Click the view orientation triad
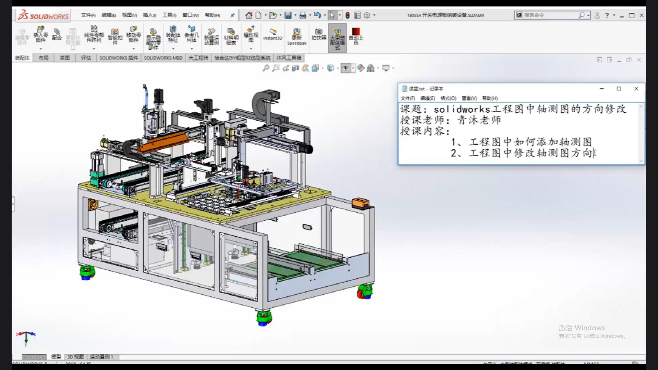The width and height of the screenshot is (658, 370). tap(26, 338)
